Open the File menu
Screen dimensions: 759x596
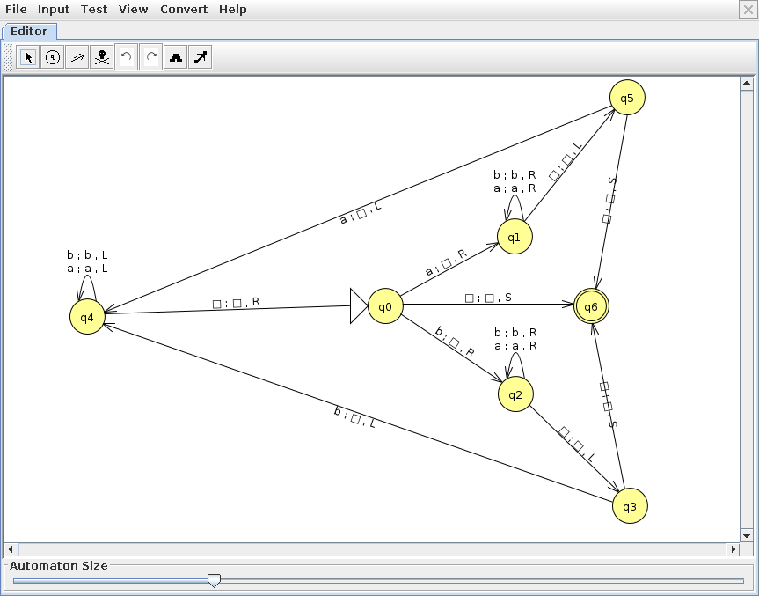coord(16,10)
